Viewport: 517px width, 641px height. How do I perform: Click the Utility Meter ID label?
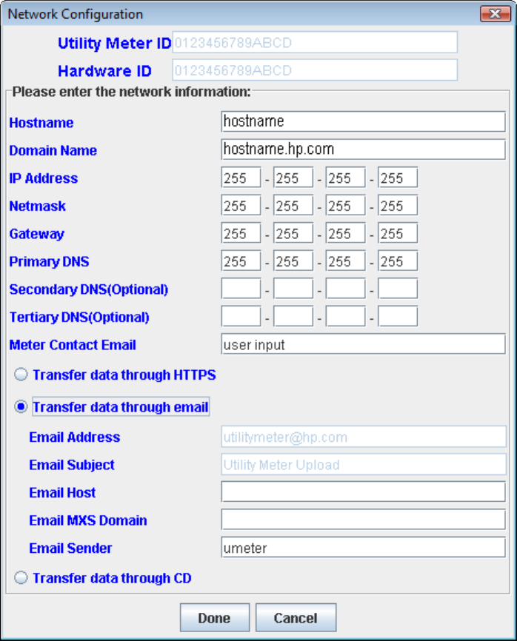115,44
